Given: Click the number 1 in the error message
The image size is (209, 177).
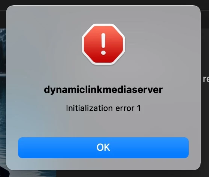Looking at the screenshot, I should click(139, 108).
